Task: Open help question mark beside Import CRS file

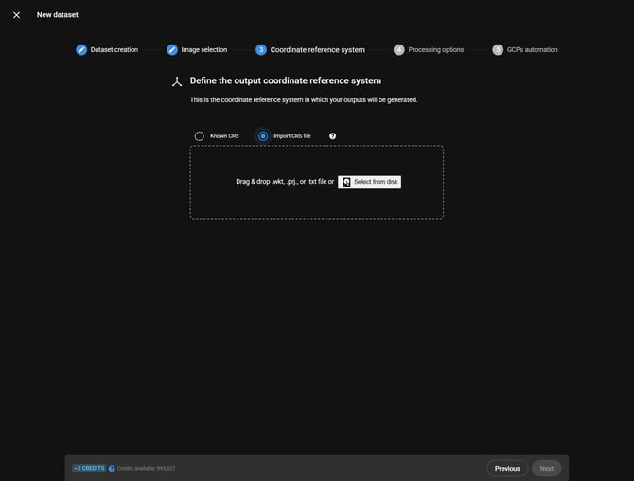Action: tap(332, 136)
